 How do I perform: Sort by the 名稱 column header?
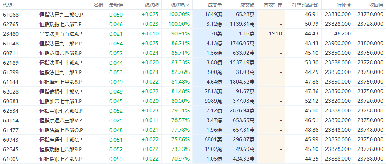coord(98,5)
